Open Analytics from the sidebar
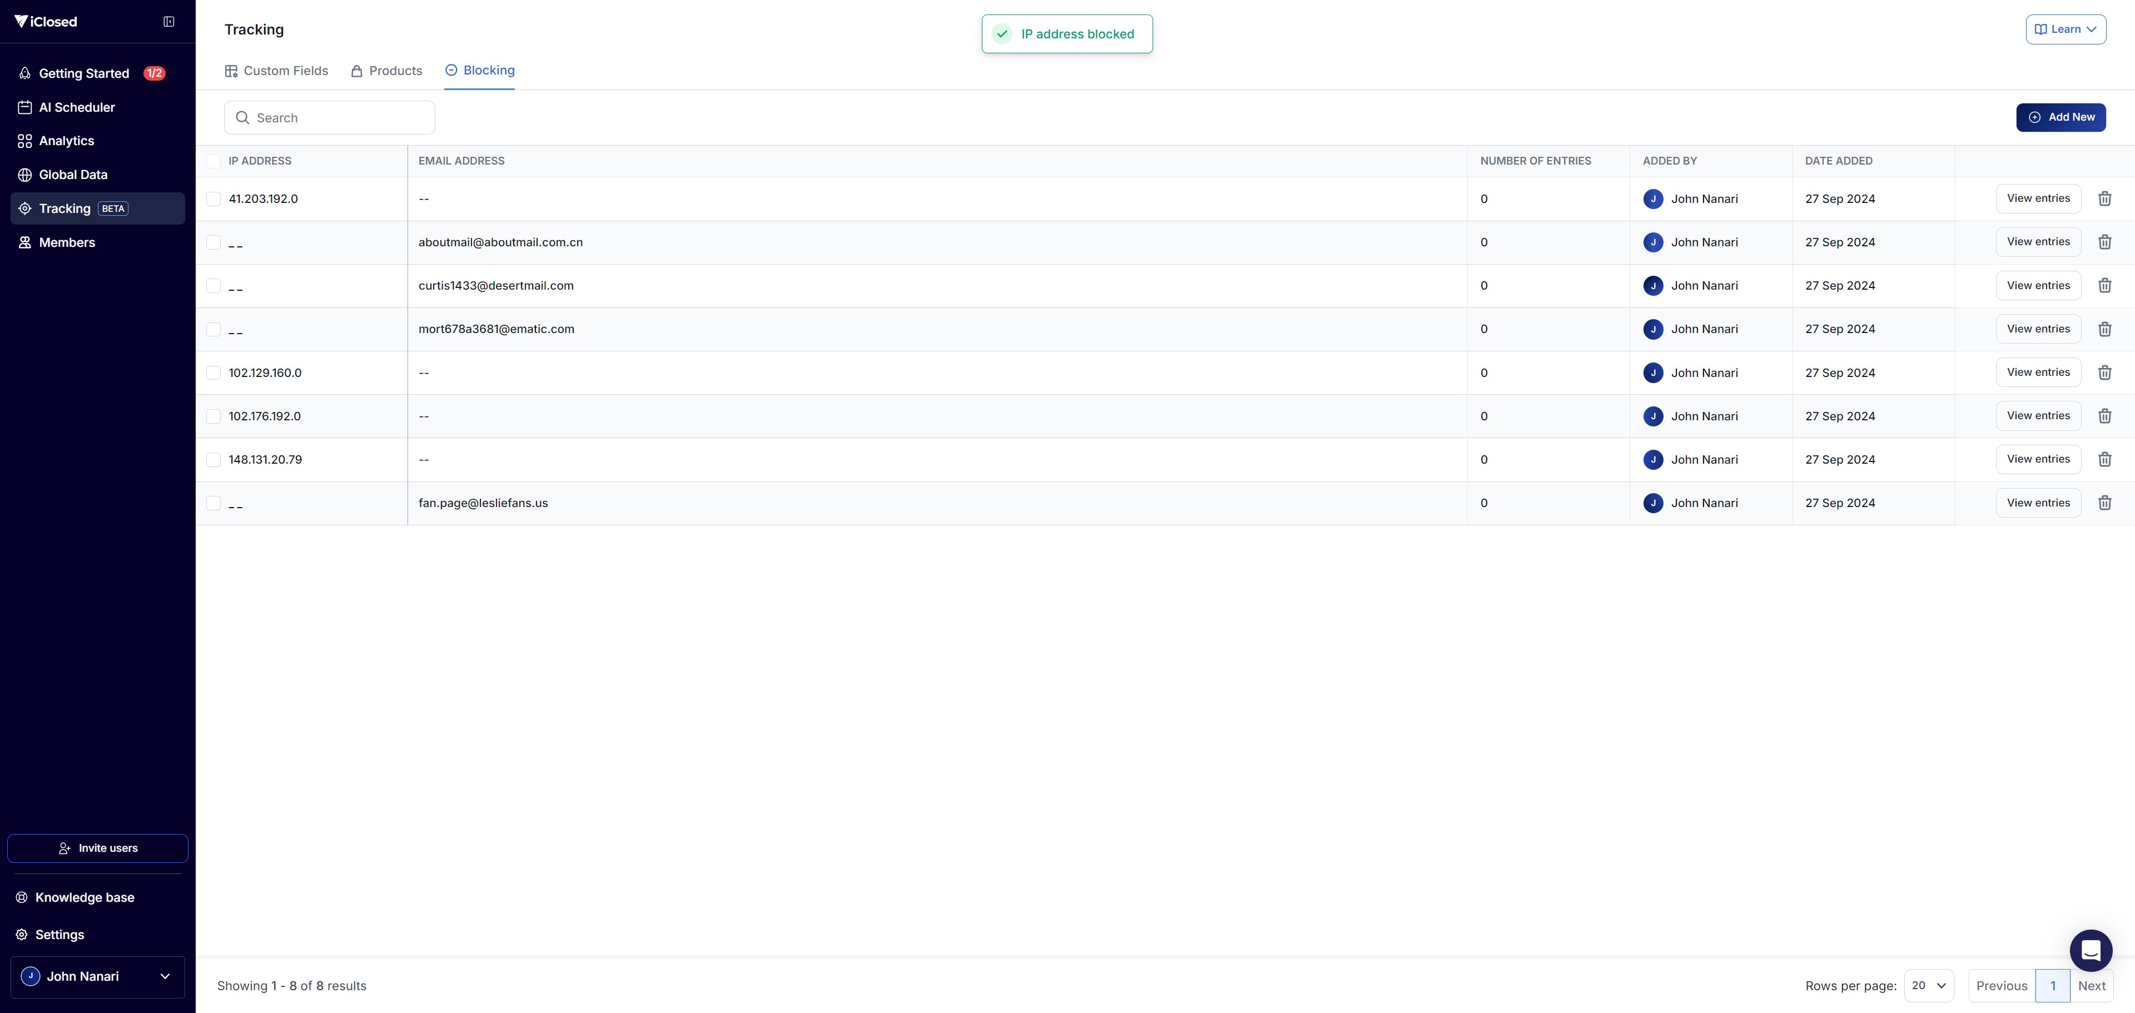Image resolution: width=2135 pixels, height=1013 pixels. click(x=66, y=141)
